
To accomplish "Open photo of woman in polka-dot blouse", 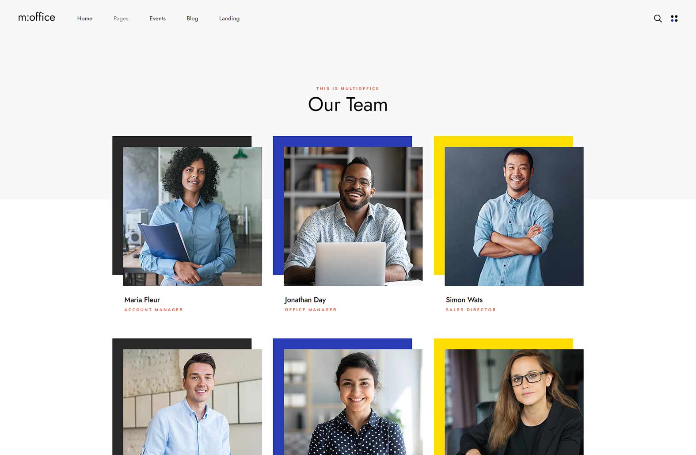I will (x=353, y=402).
